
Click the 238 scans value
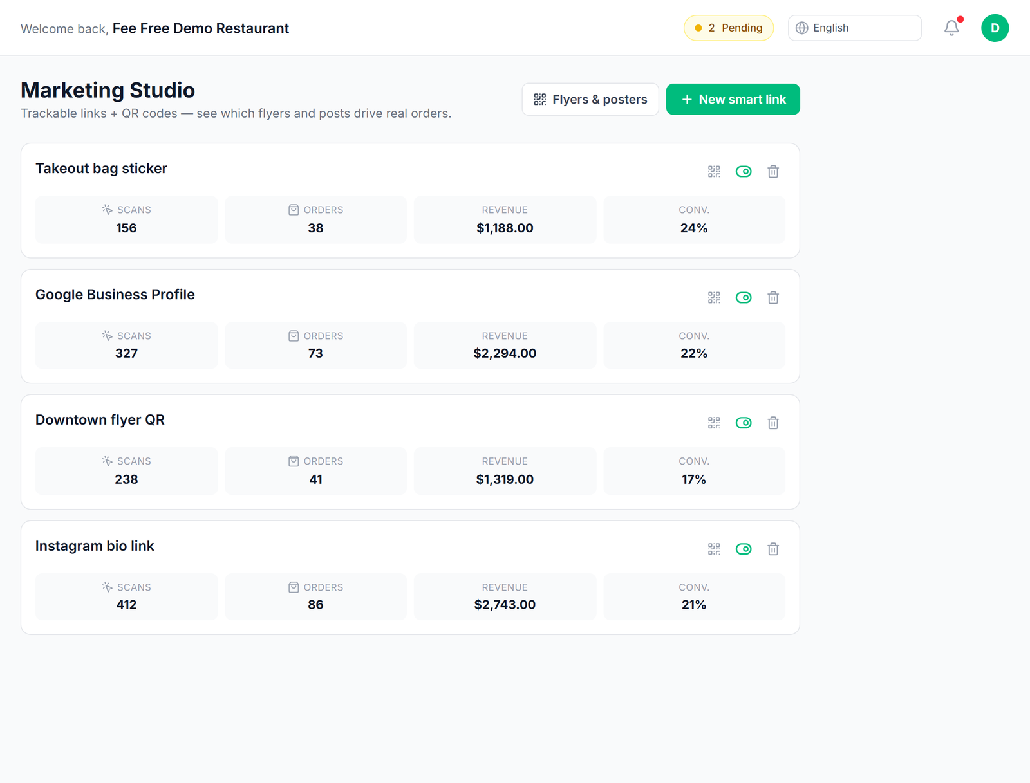126,479
